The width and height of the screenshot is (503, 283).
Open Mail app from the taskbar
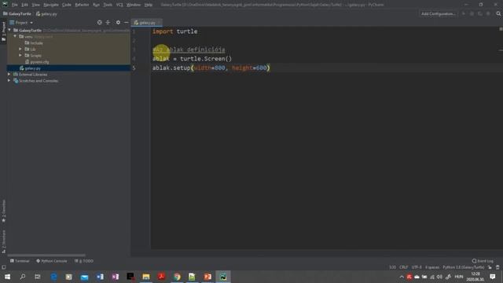click(x=84, y=277)
